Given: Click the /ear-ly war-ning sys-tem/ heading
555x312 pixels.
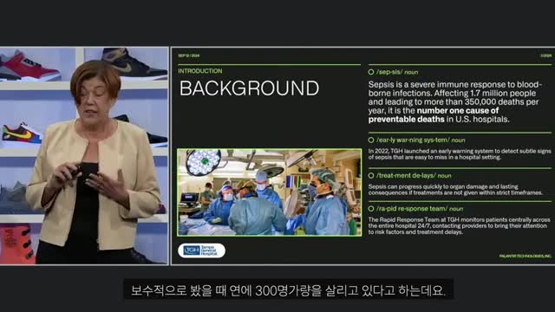Looking at the screenshot, I should (x=421, y=140).
